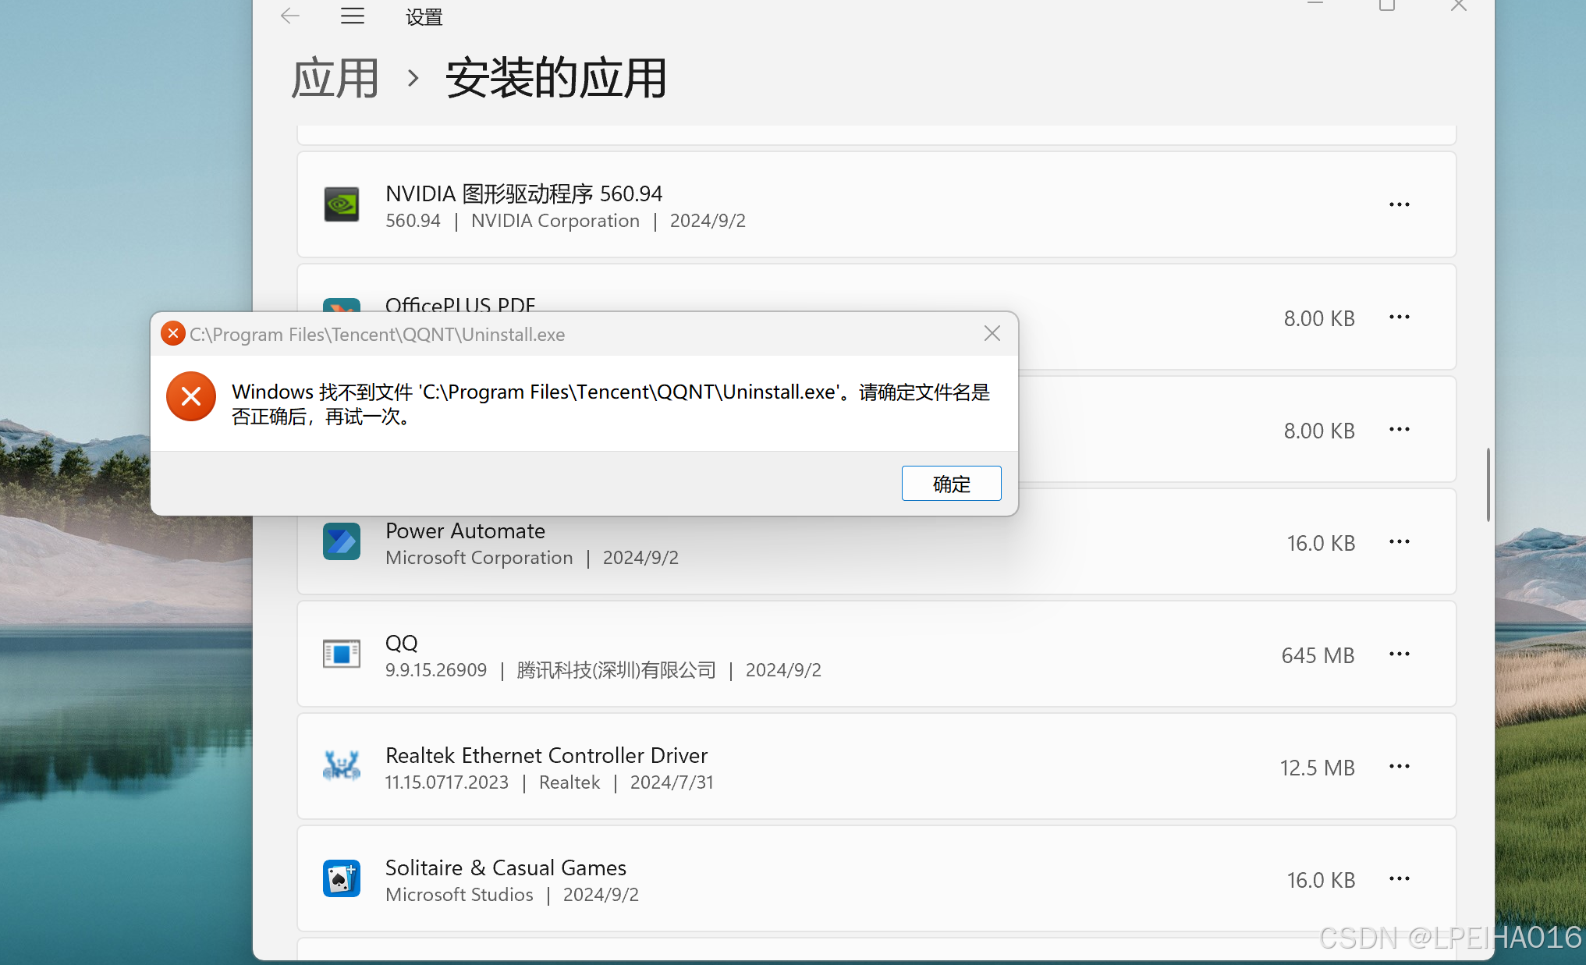Viewport: 1586px width, 965px height.
Task: Open more options for Solitaire & Casual Games
Action: pyautogui.click(x=1399, y=878)
